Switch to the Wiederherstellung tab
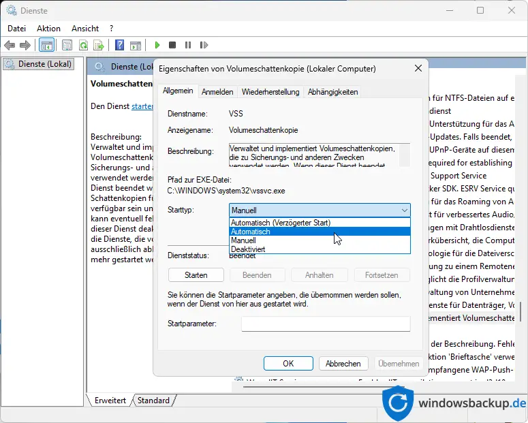Image resolution: width=528 pixels, height=423 pixels. (270, 92)
